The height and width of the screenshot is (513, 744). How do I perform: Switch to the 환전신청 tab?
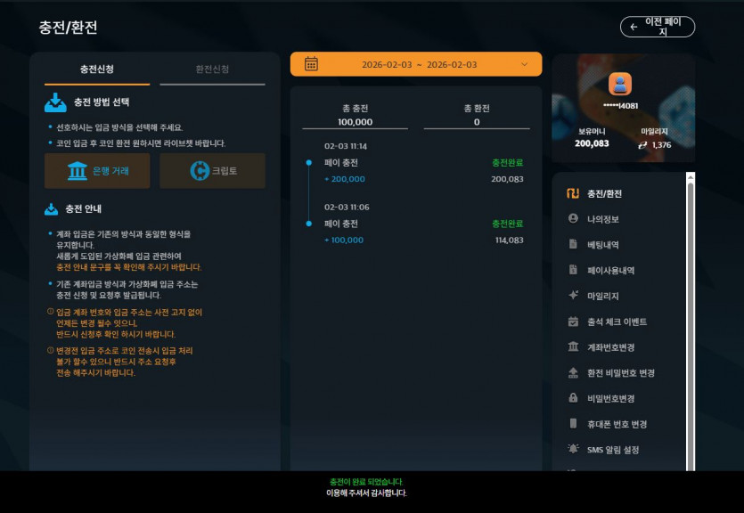point(212,69)
